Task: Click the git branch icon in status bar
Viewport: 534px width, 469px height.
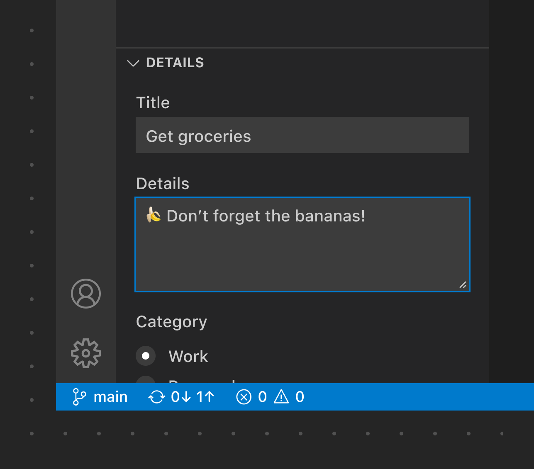Action: [x=79, y=397]
